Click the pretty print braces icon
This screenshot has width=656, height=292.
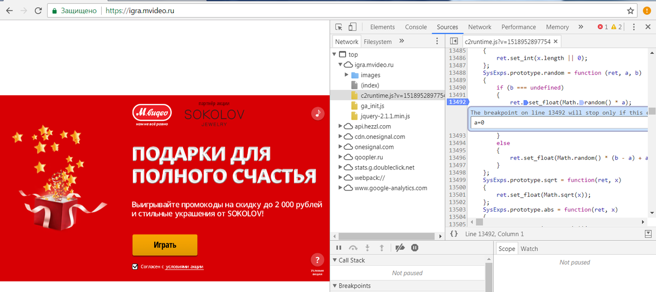(x=454, y=233)
